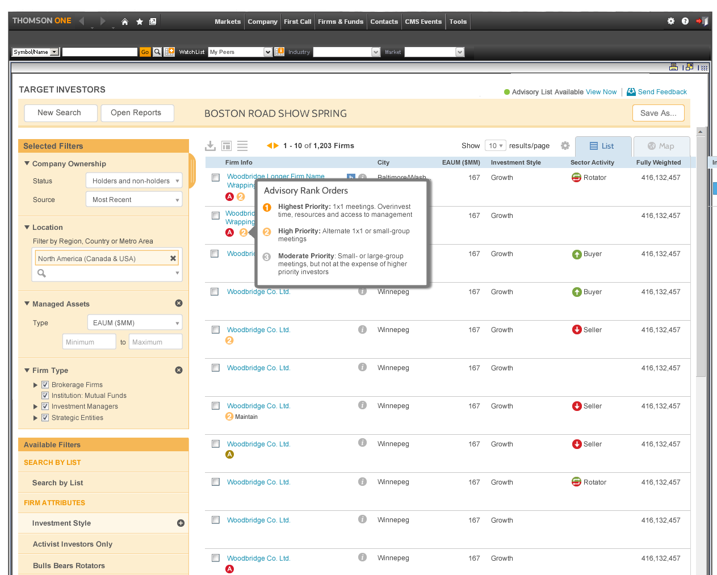This screenshot has width=717, height=575.
Task: Open the results per page dropdown
Action: (x=496, y=146)
